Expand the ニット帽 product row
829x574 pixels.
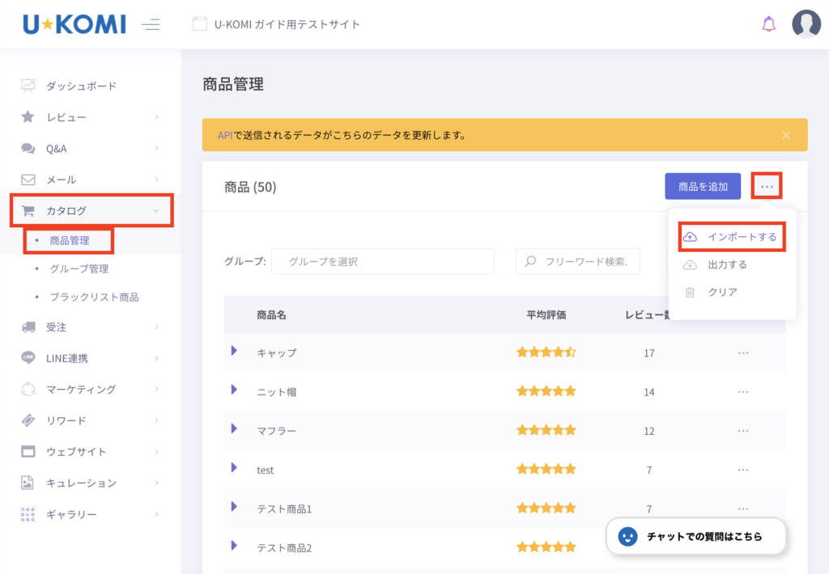click(234, 390)
